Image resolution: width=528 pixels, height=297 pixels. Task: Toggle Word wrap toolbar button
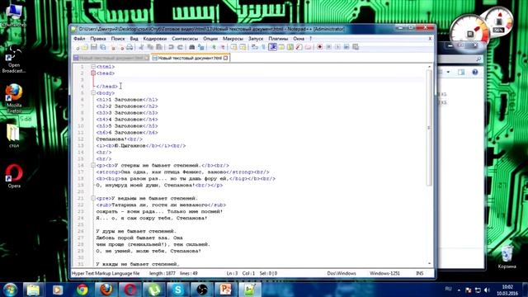(255, 48)
